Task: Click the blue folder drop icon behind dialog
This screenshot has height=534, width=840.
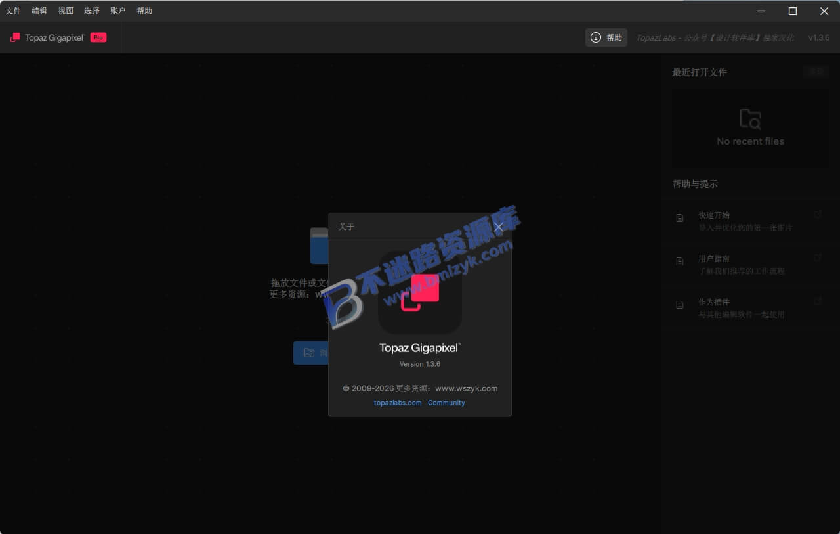Action: pos(319,246)
